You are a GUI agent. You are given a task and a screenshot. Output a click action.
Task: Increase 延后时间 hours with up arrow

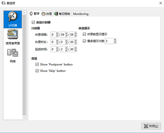57,48
